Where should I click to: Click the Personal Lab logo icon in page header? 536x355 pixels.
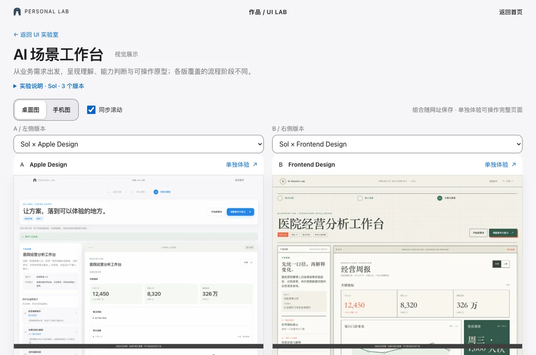tap(17, 12)
